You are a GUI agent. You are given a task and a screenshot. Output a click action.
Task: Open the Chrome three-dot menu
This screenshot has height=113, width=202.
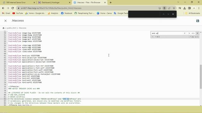[199, 8]
